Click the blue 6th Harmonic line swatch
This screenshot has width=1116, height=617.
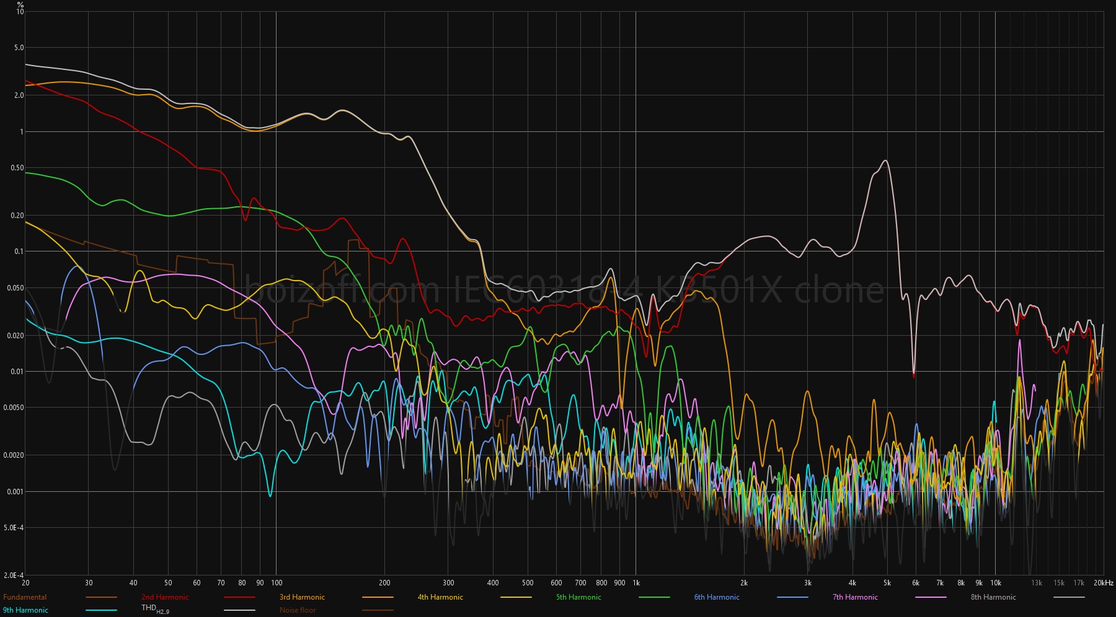pyautogui.click(x=792, y=598)
